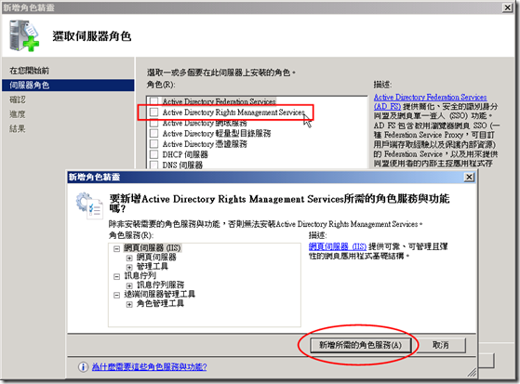Screen dimensions: 520x384
Task: Close the front 新增角色精靈 dialog
Action: pos(469,177)
